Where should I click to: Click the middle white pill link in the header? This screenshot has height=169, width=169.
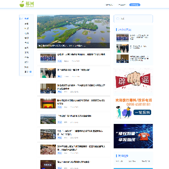(x=122, y=5)
